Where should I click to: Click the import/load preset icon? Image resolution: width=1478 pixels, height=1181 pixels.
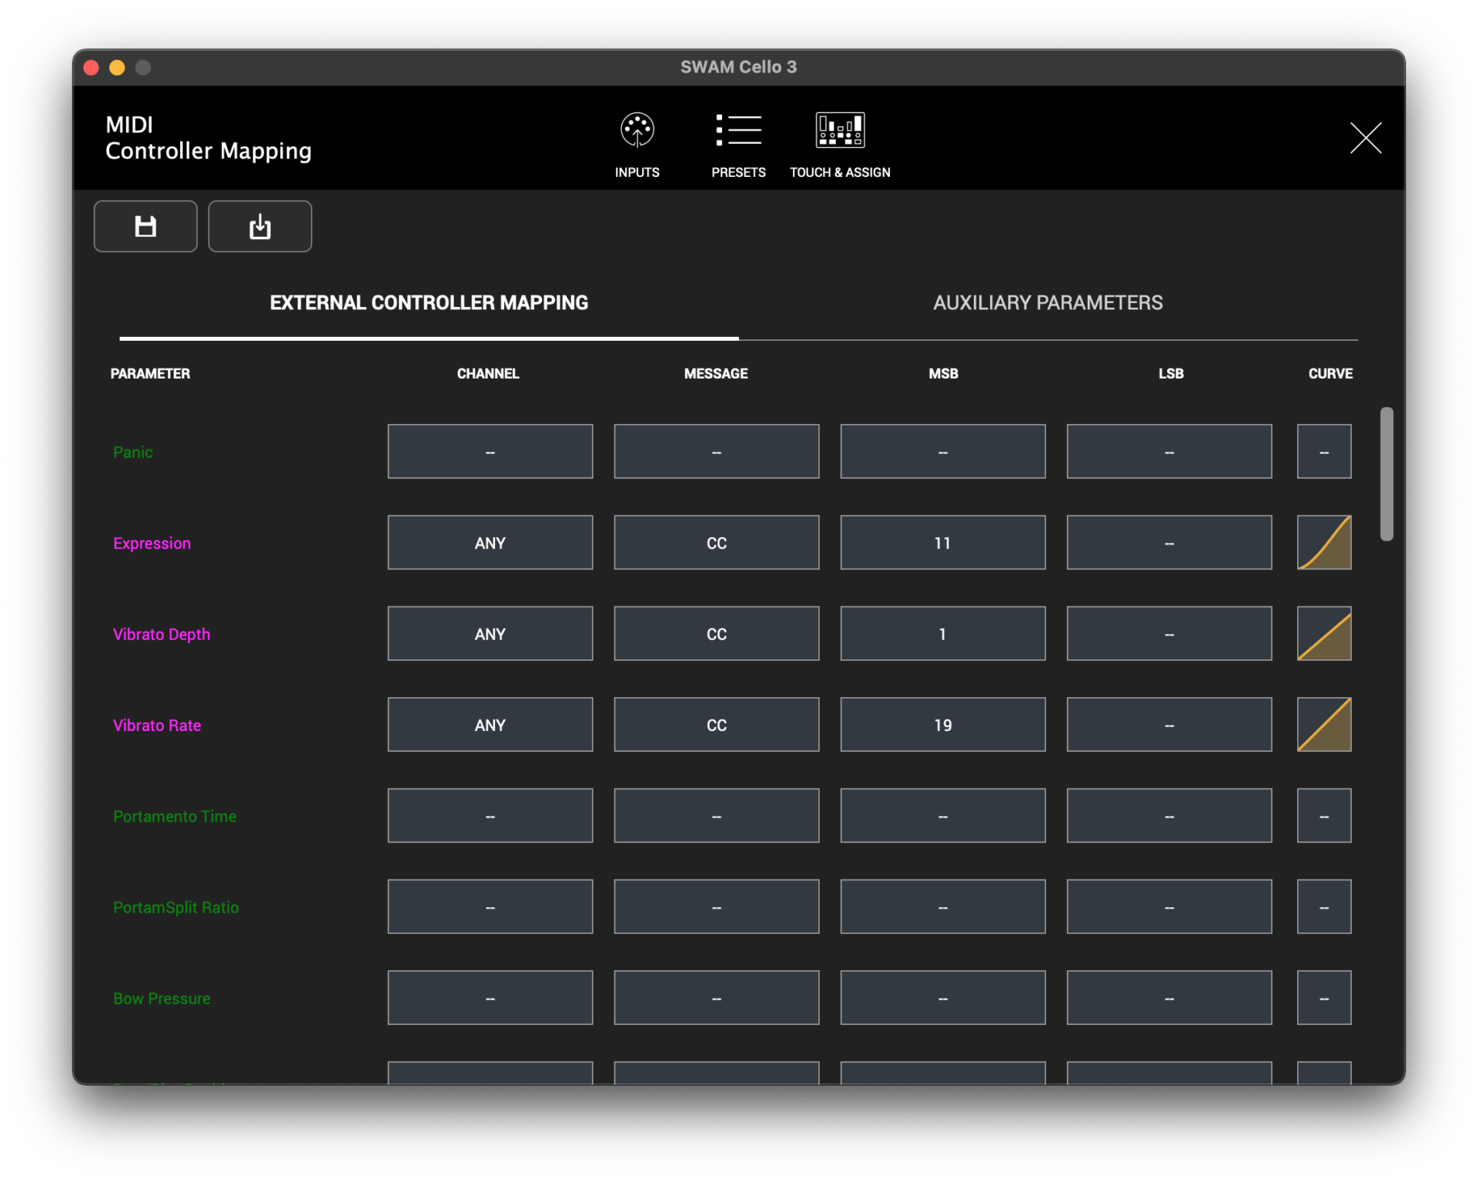pos(259,226)
